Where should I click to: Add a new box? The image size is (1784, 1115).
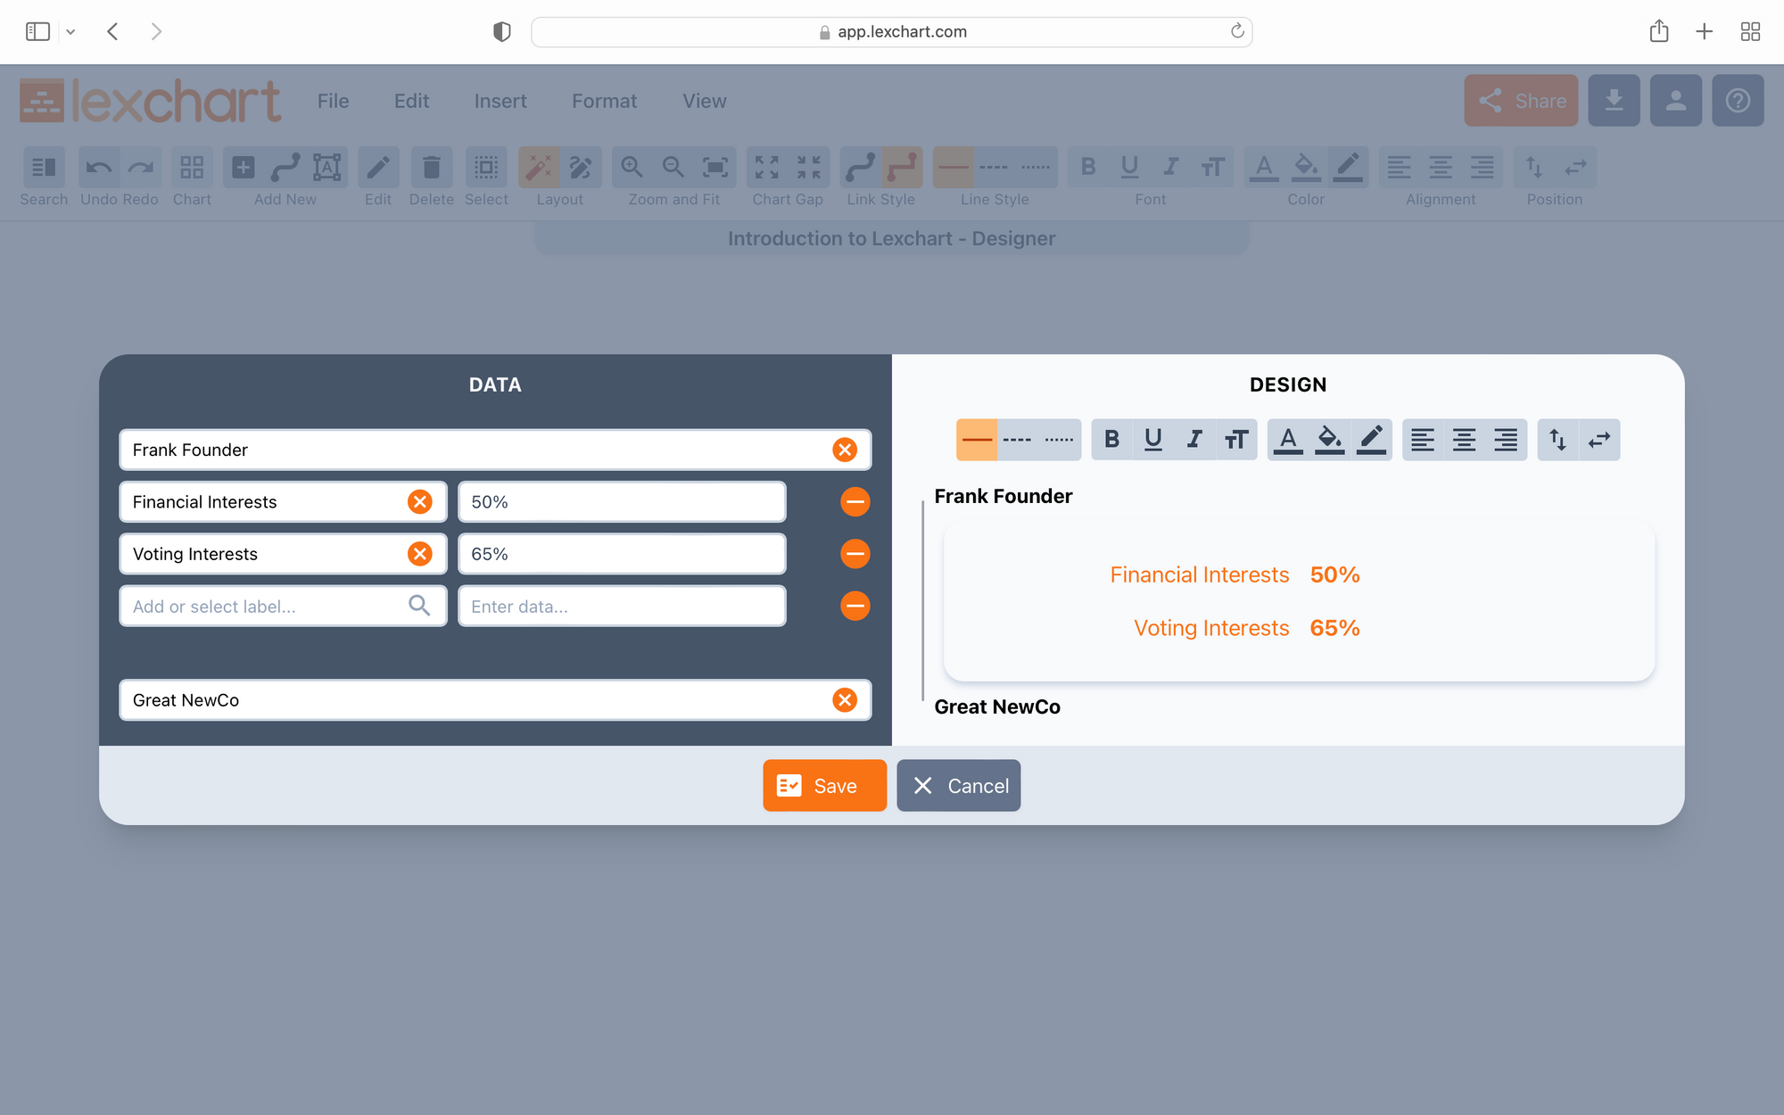coord(244,167)
